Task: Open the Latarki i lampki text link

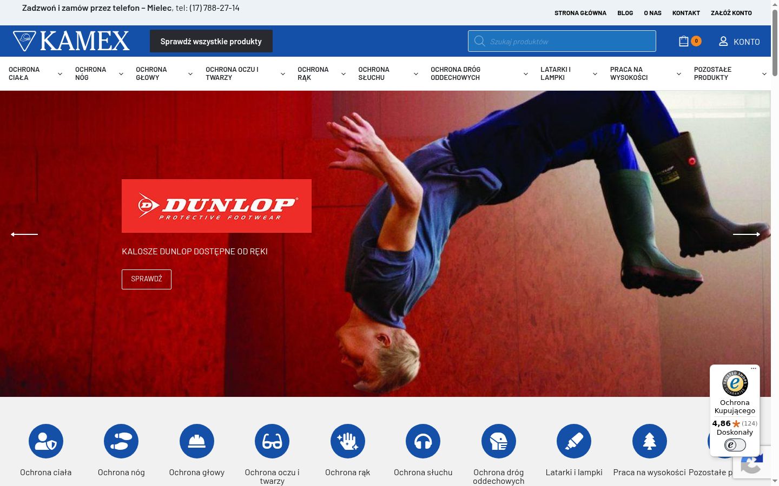Action: coord(574,473)
